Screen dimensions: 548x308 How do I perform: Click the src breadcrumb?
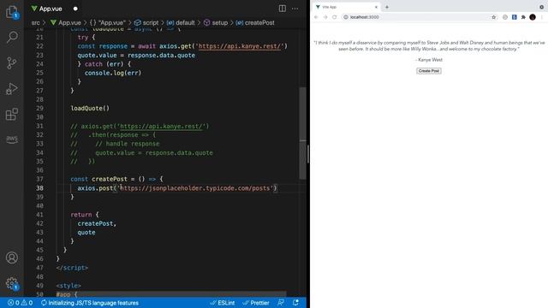35,23
